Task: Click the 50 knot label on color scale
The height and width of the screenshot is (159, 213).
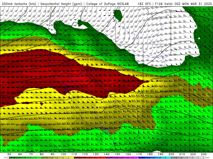Action: [9, 154]
